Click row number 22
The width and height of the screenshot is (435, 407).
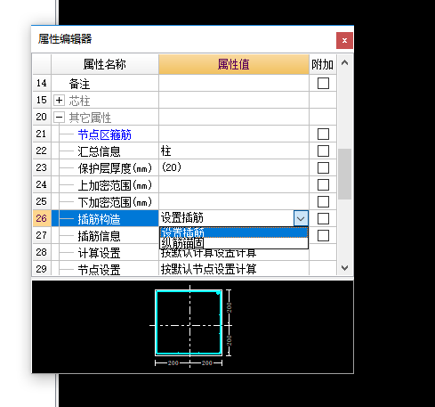pos(42,151)
